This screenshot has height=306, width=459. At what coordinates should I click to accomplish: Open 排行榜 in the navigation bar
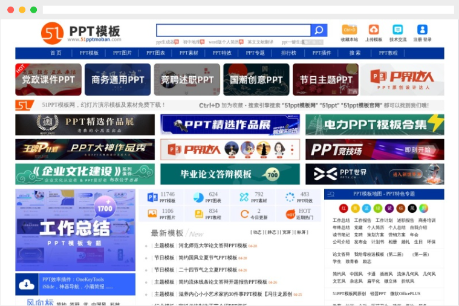coord(288,53)
